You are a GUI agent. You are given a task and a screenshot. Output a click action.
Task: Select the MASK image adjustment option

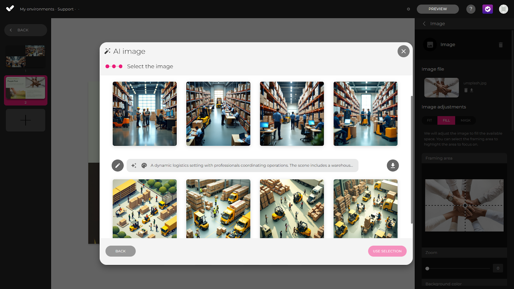(x=465, y=120)
